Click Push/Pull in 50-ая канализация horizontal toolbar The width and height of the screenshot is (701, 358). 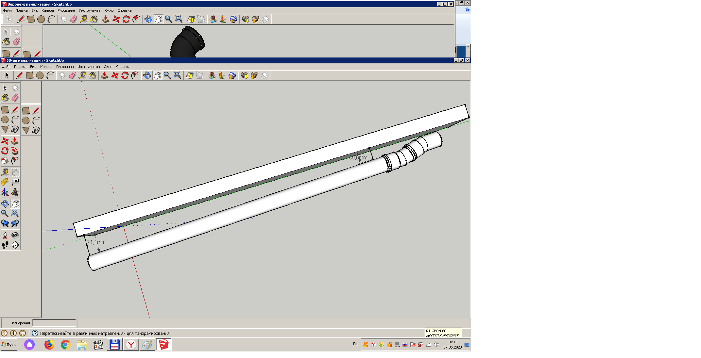pyautogui.click(x=104, y=75)
